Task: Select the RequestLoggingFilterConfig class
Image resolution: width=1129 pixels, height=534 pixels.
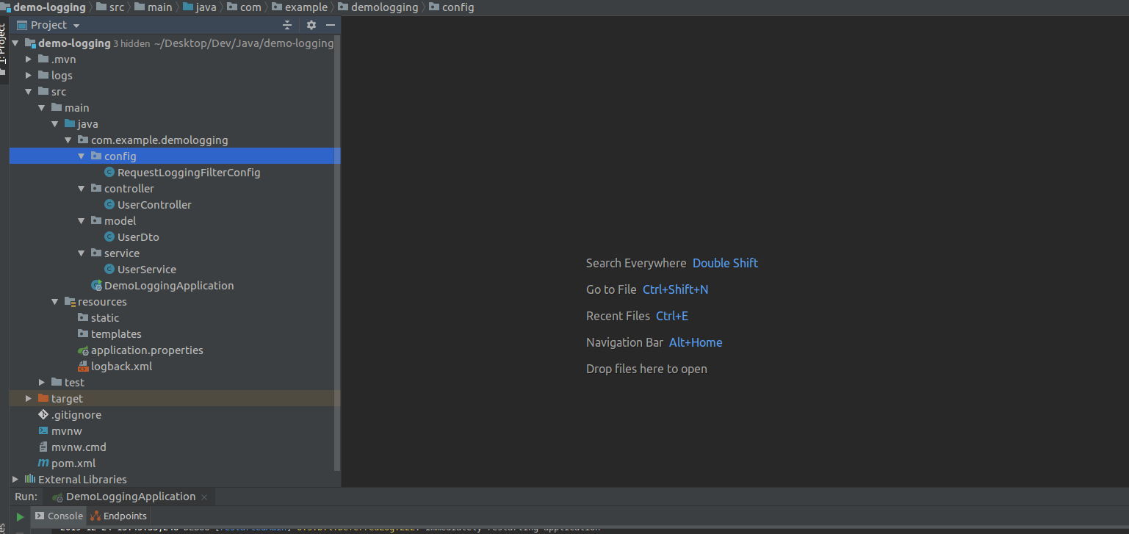Action: [188, 173]
